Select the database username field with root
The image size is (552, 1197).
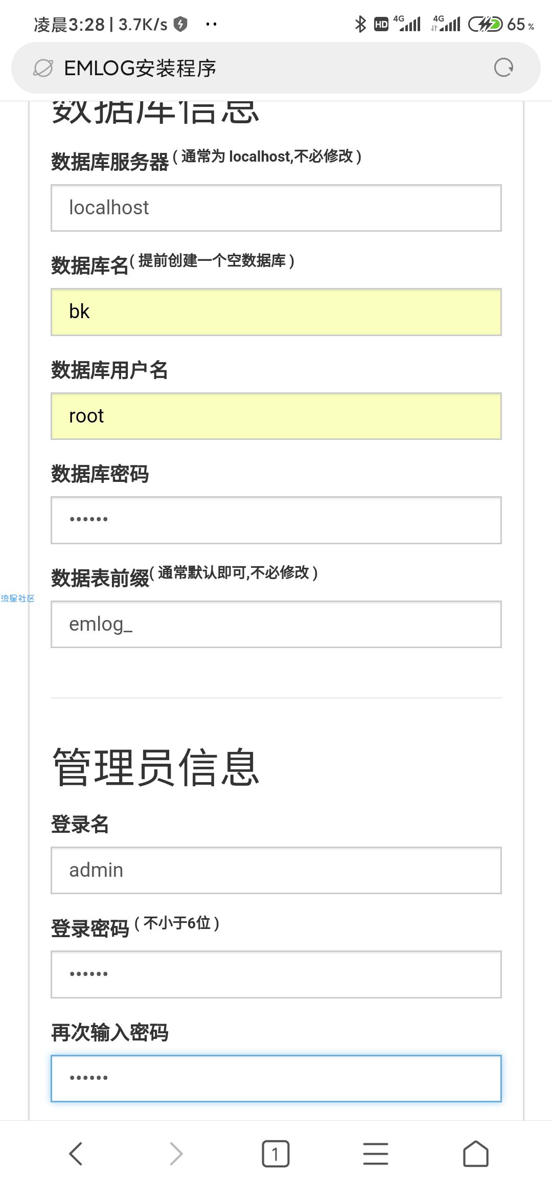click(276, 416)
